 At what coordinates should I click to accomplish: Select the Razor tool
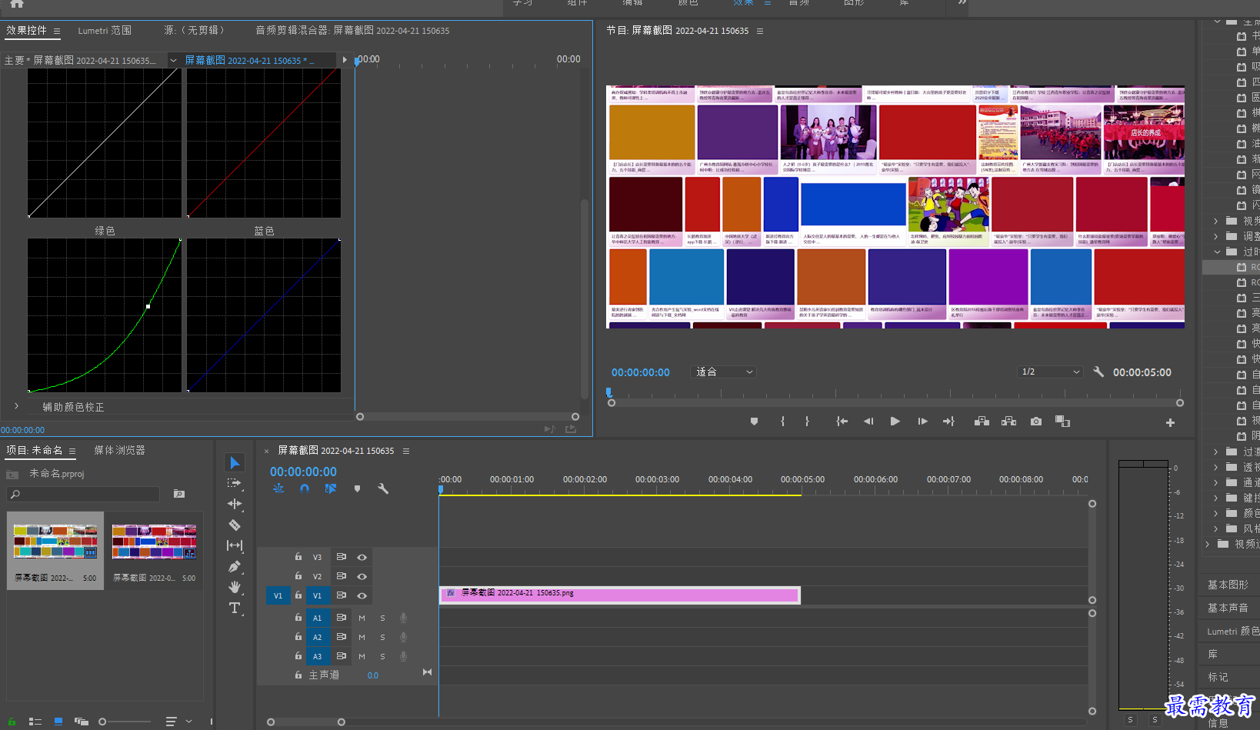point(235,525)
